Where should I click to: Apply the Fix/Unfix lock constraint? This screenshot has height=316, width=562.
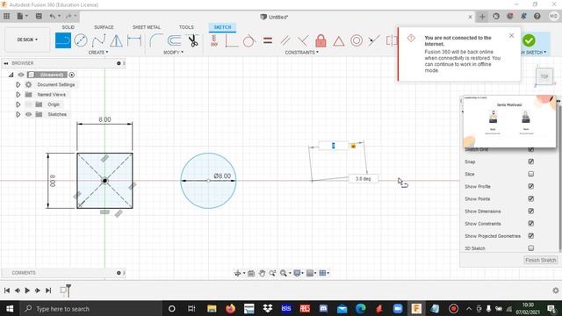321,40
